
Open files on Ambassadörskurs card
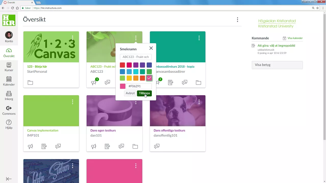coord(198,82)
